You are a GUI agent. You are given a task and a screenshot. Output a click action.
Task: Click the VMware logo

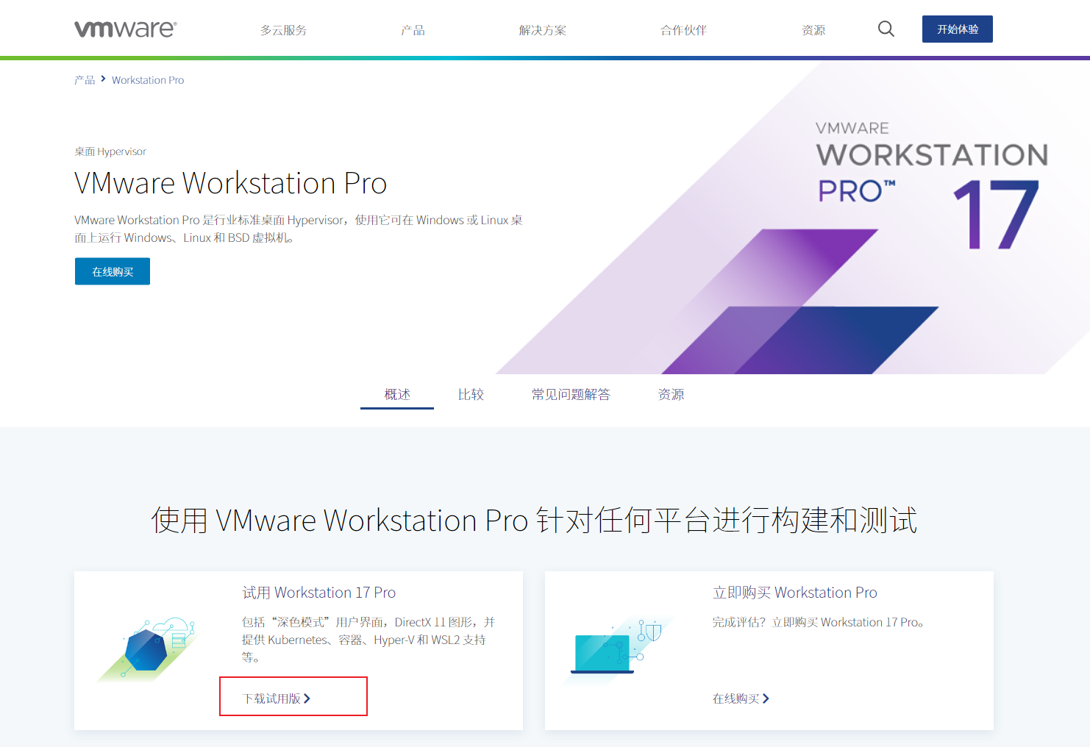pyautogui.click(x=126, y=29)
